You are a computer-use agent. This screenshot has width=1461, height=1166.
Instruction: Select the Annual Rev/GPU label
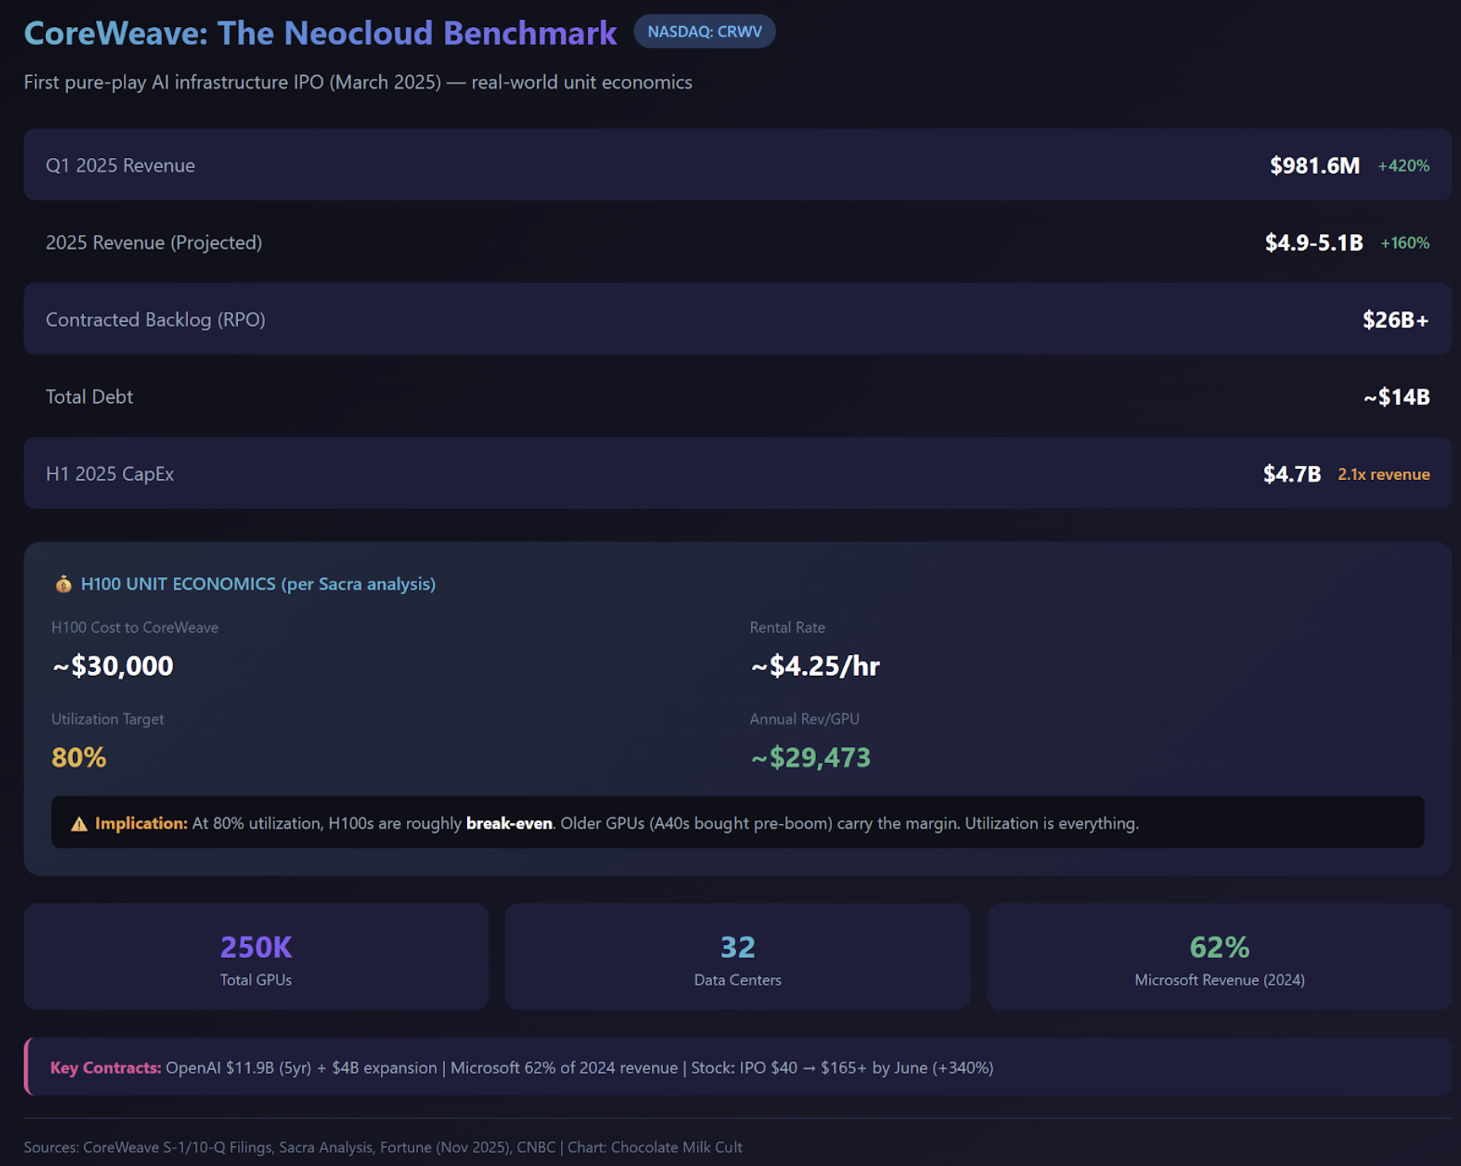tap(804, 719)
